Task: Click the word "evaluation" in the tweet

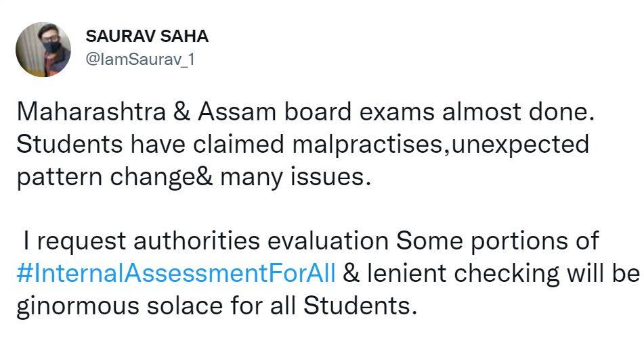Action: point(325,240)
